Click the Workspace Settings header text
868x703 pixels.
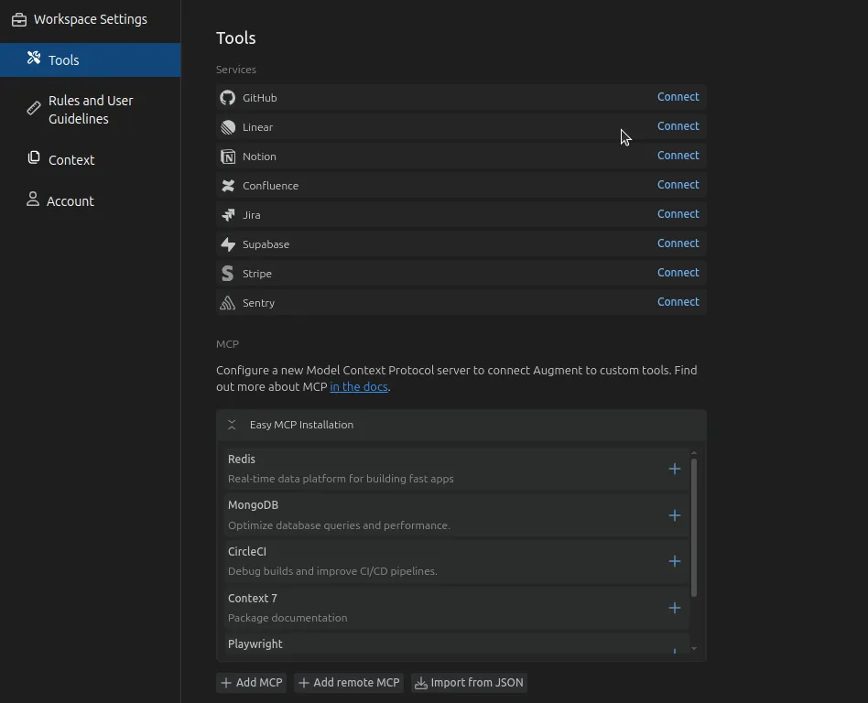(x=91, y=20)
